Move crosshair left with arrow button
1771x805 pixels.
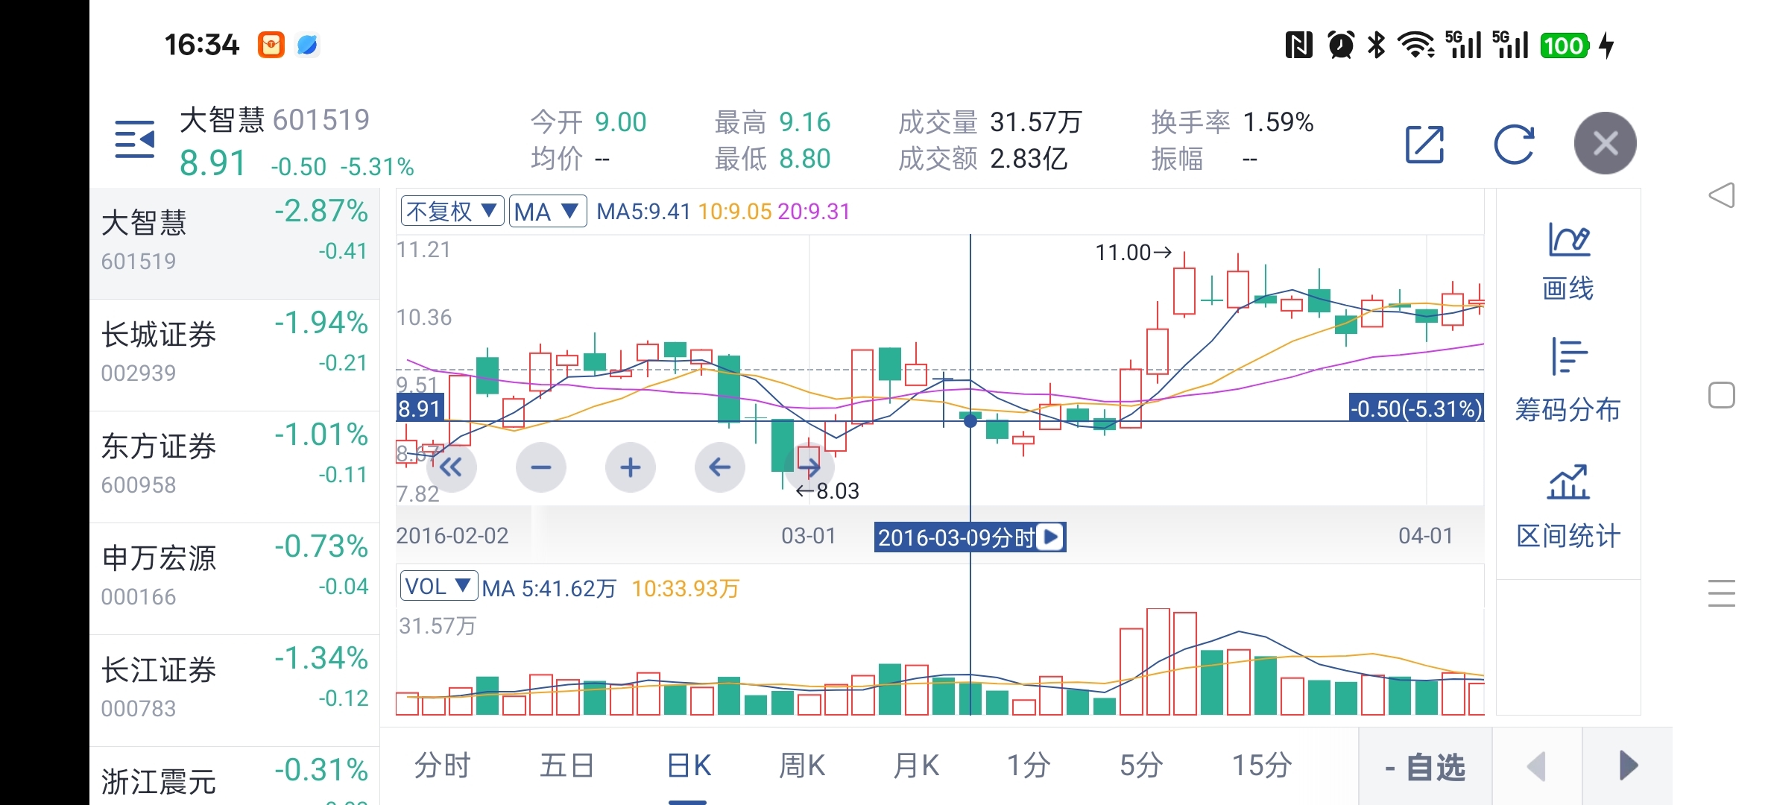(719, 467)
